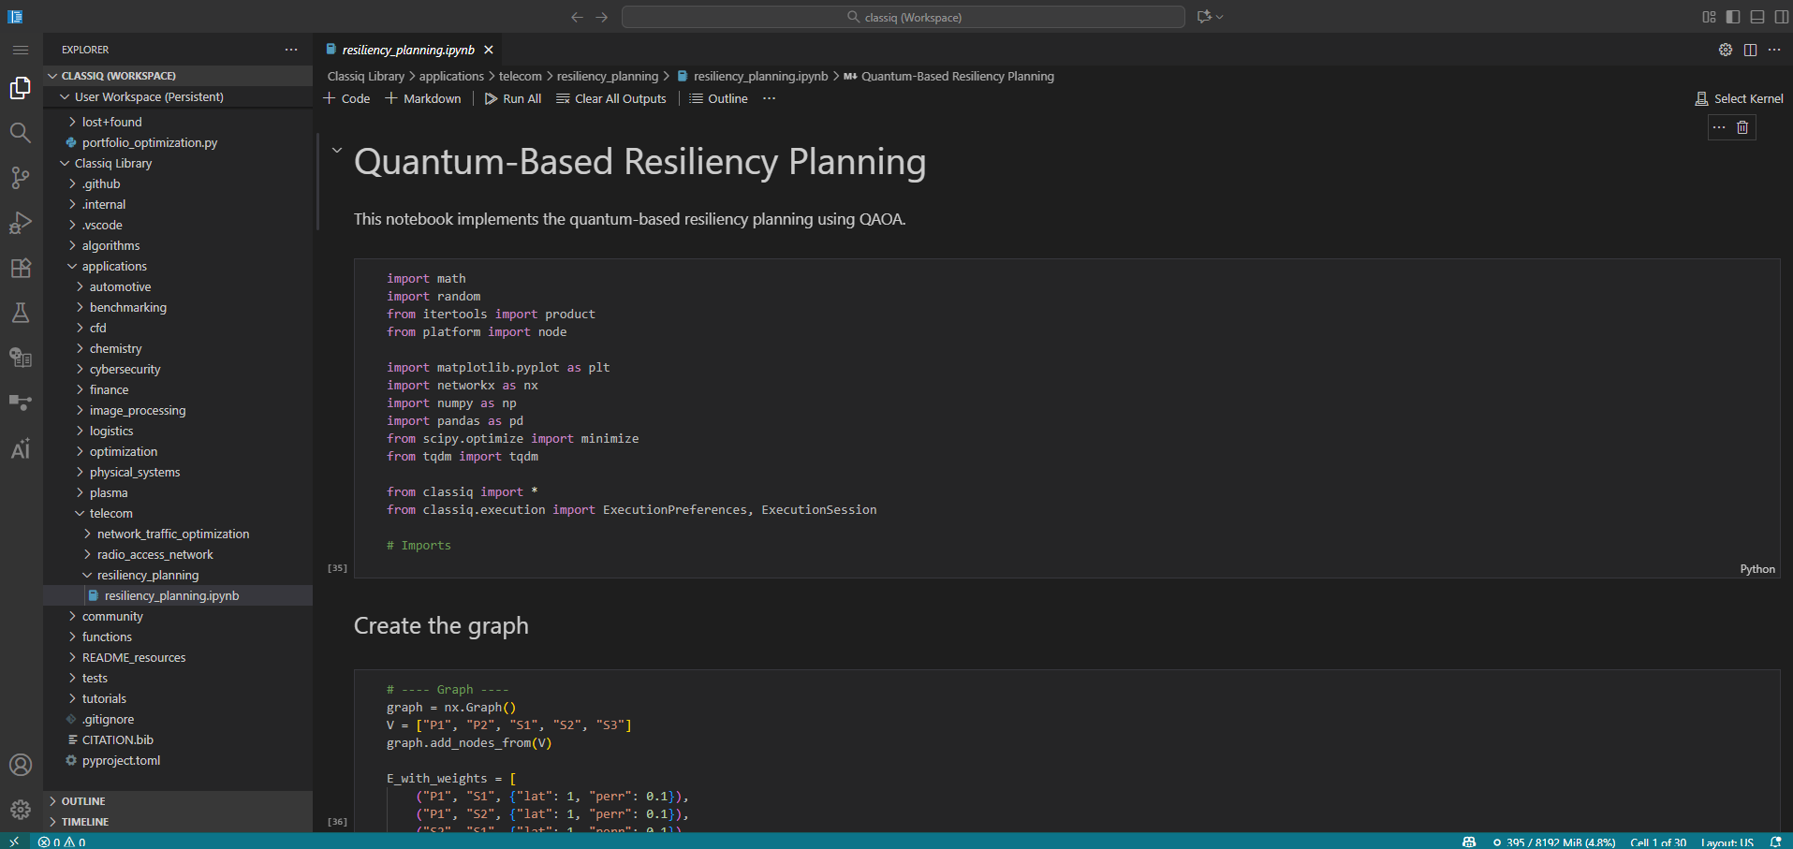Toggle the primary side bar visibility
Screen dimensions: 1793x849
(1733, 17)
